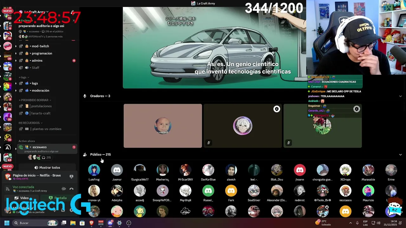Open the connection signal info icon

[x=8, y=189]
